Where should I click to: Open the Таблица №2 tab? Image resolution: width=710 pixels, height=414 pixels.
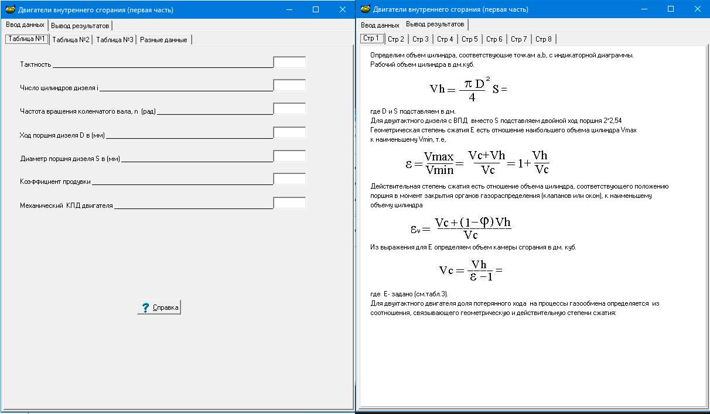tap(71, 40)
